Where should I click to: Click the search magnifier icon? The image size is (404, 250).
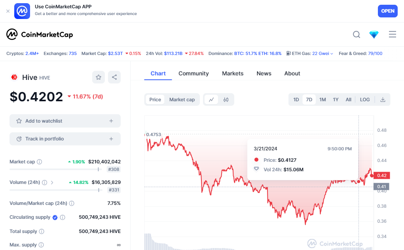(357, 34)
